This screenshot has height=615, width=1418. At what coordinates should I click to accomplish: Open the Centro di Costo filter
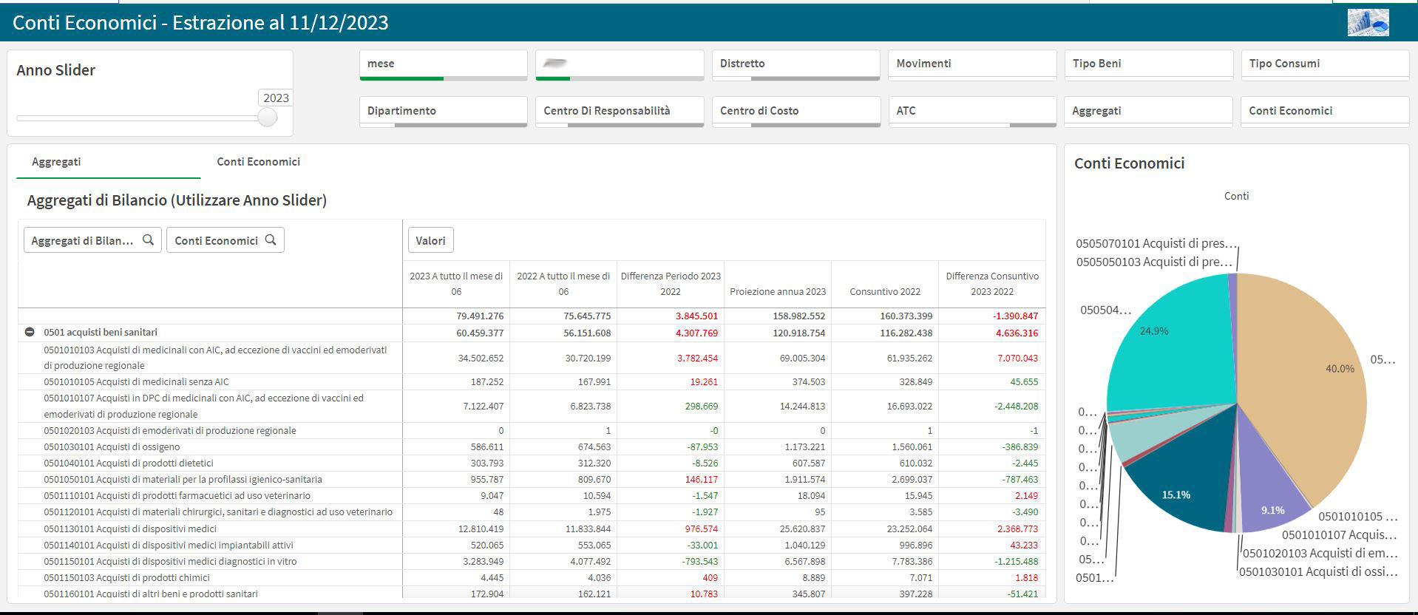pos(796,112)
